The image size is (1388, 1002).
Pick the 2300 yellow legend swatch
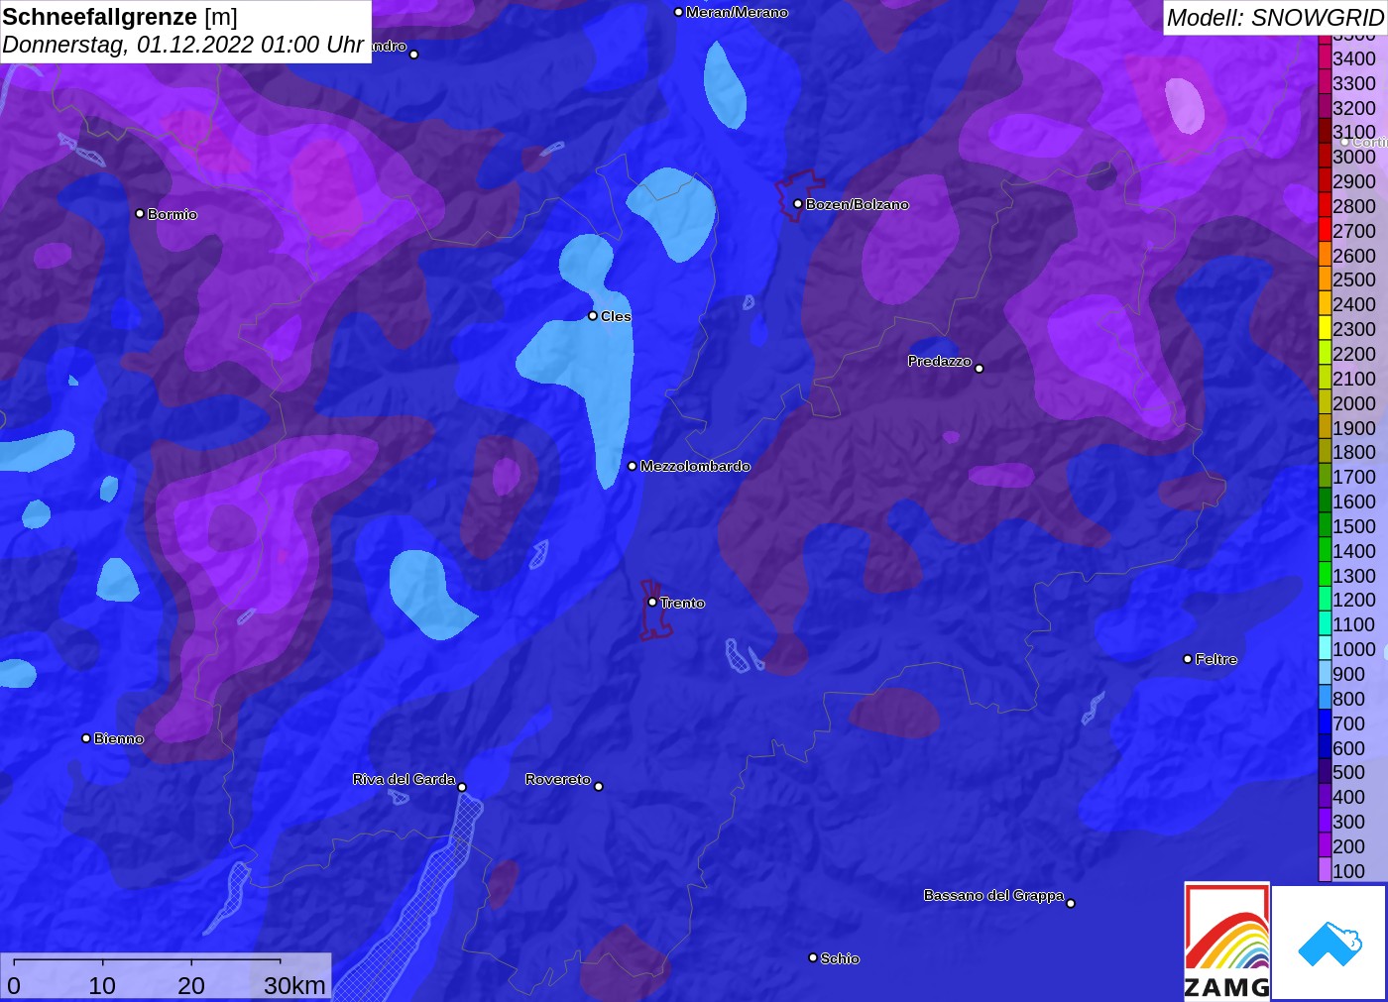tap(1325, 329)
